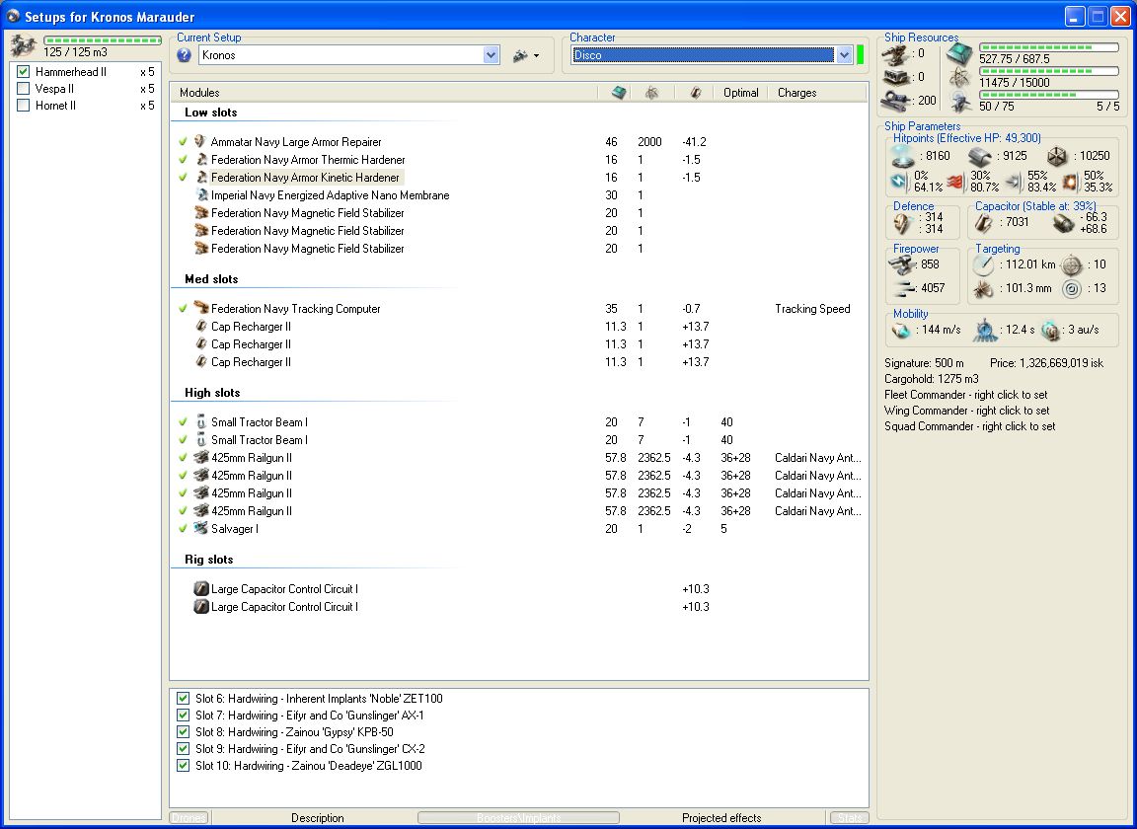Viewport: 1137px width, 829px height.
Task: Switch to the Description tab
Action: click(318, 817)
